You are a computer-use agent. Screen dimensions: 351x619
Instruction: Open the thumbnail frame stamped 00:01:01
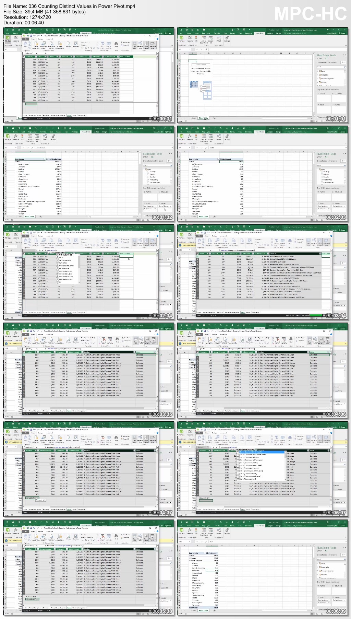coord(263,75)
